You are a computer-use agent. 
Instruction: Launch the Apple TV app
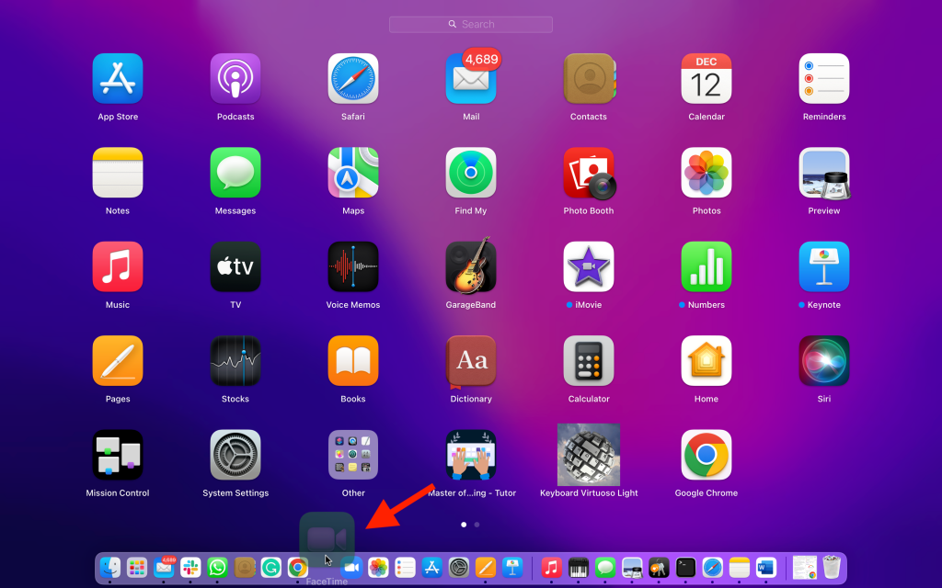click(x=235, y=267)
